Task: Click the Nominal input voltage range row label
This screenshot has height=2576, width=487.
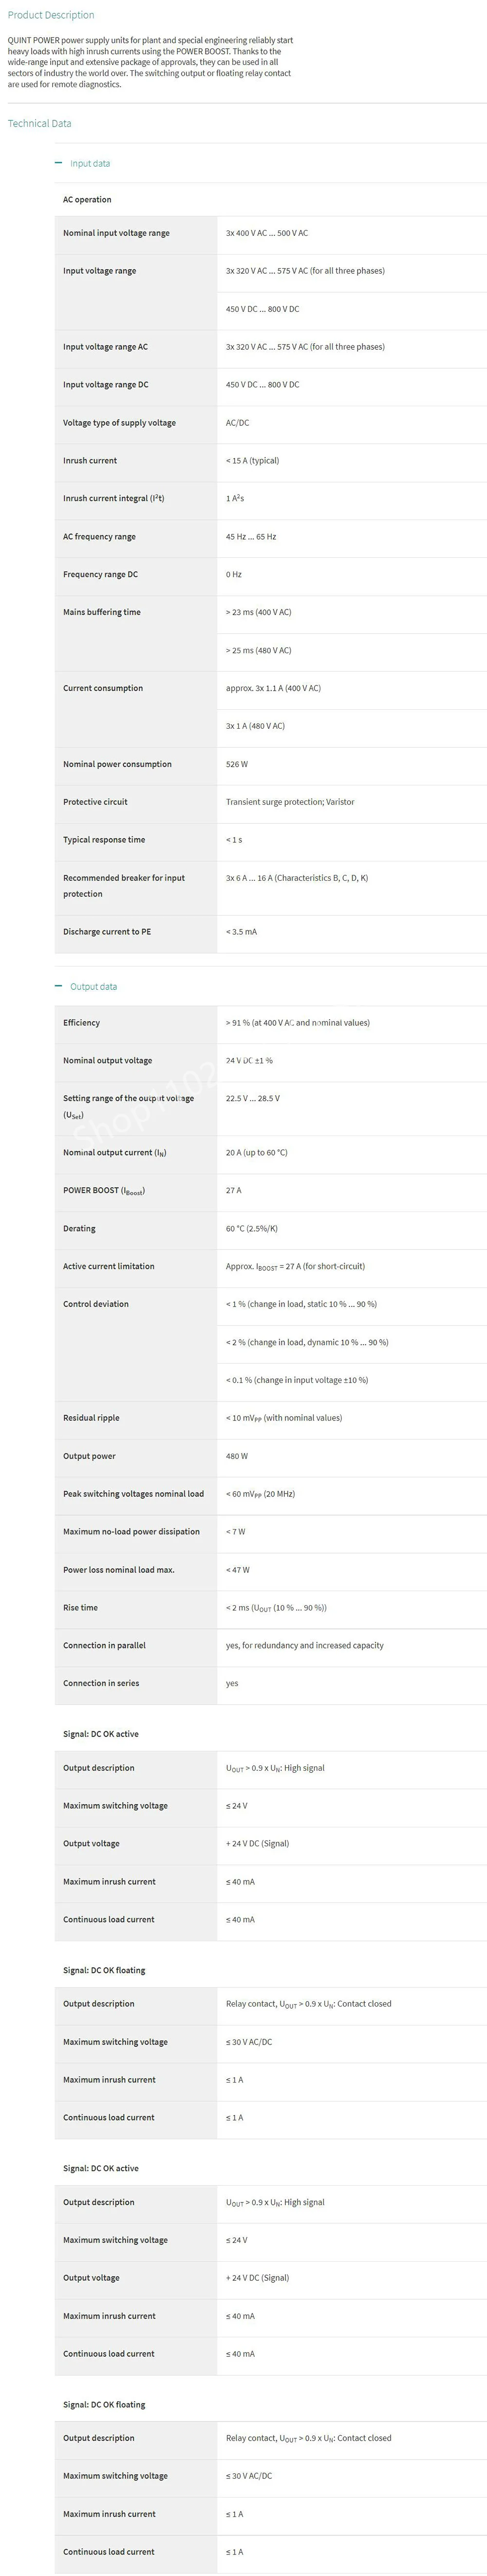Action: tap(116, 233)
